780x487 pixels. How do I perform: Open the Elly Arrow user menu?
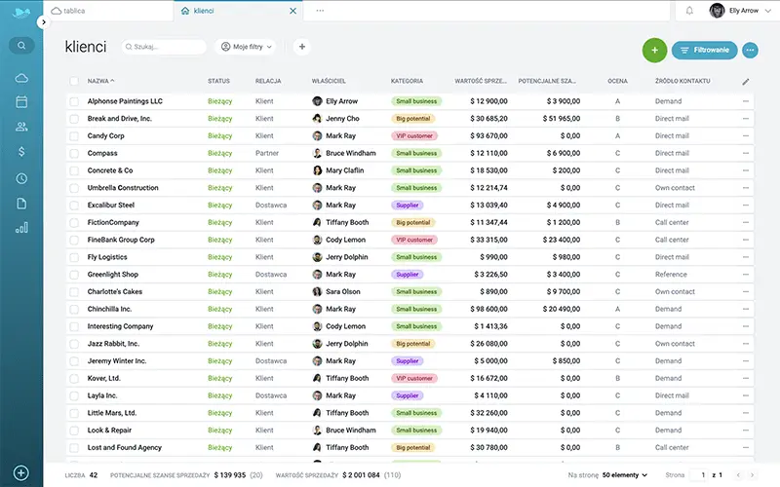[x=740, y=11]
